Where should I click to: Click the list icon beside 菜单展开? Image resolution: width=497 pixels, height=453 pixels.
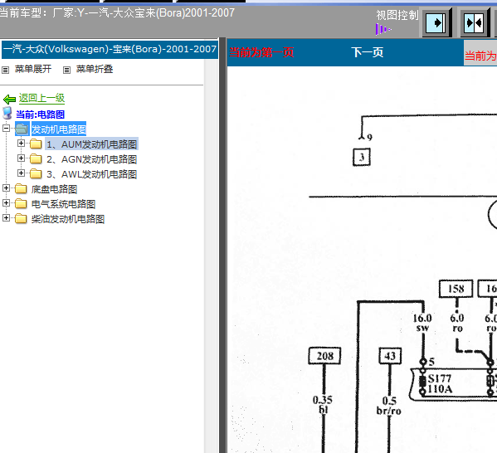pos(5,70)
